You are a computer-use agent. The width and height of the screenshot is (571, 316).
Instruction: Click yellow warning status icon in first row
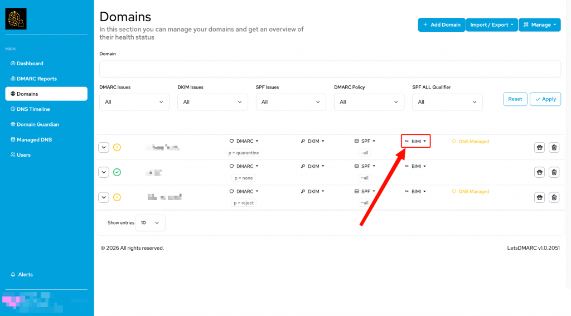tap(117, 148)
